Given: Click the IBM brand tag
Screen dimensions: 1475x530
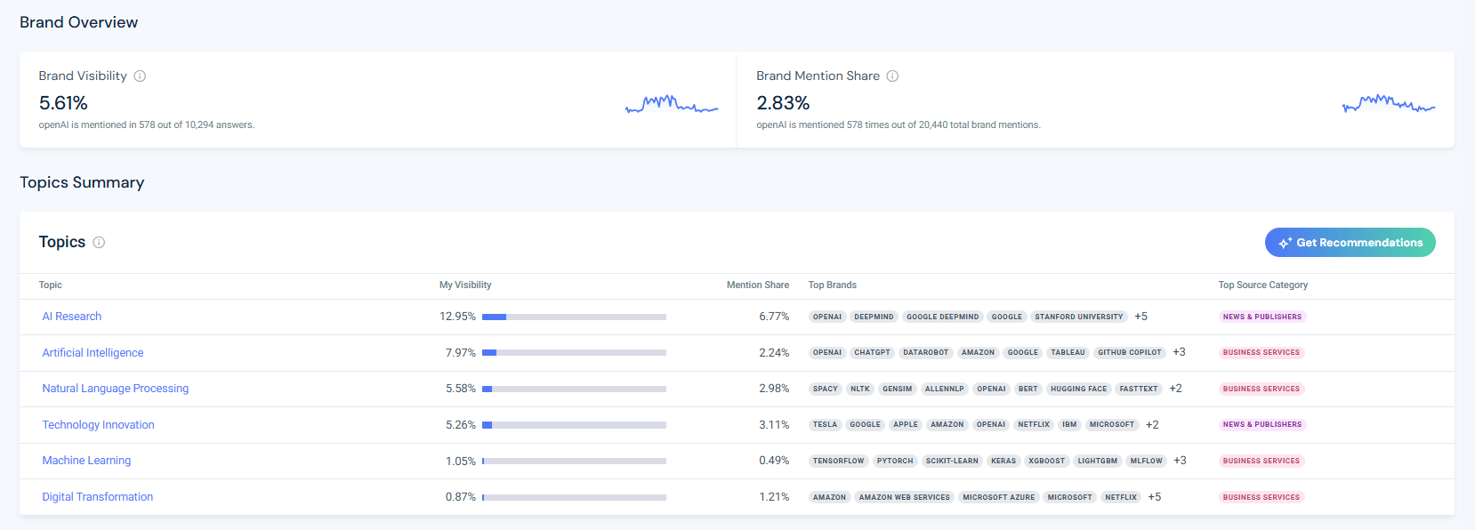Looking at the screenshot, I should (x=1069, y=425).
